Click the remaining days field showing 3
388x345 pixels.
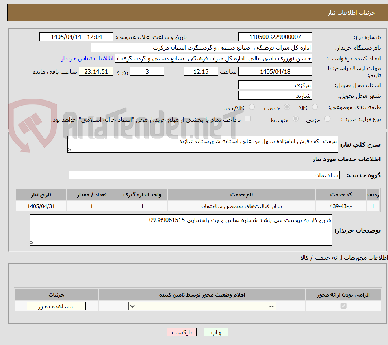coord(147,72)
